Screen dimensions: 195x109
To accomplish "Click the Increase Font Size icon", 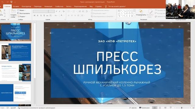I will 57,11.
